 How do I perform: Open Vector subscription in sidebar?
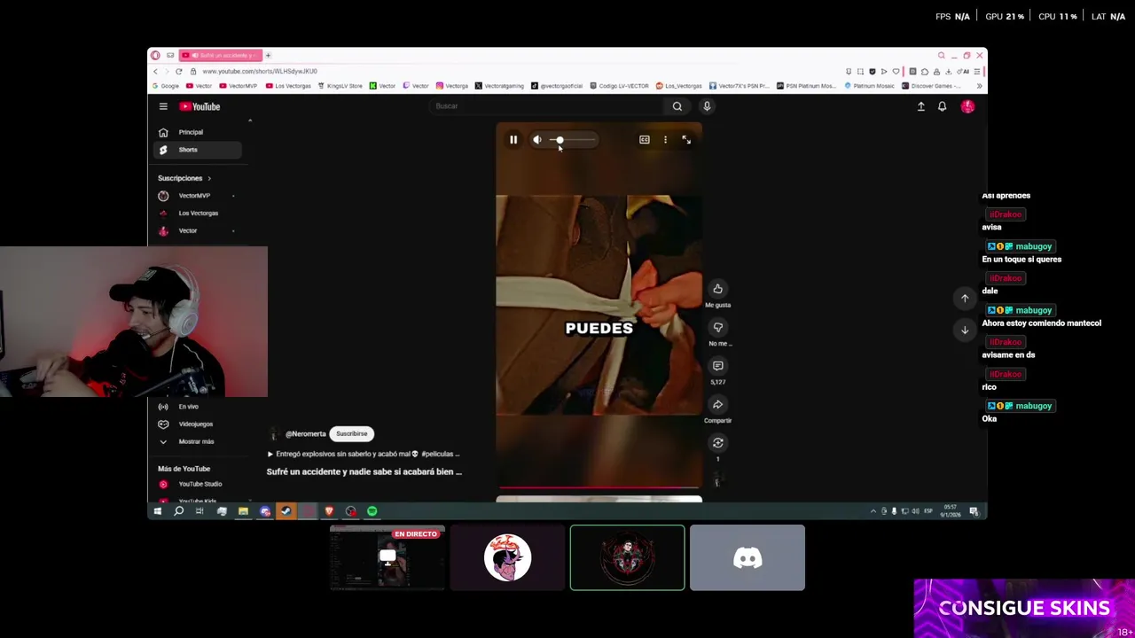click(x=197, y=231)
